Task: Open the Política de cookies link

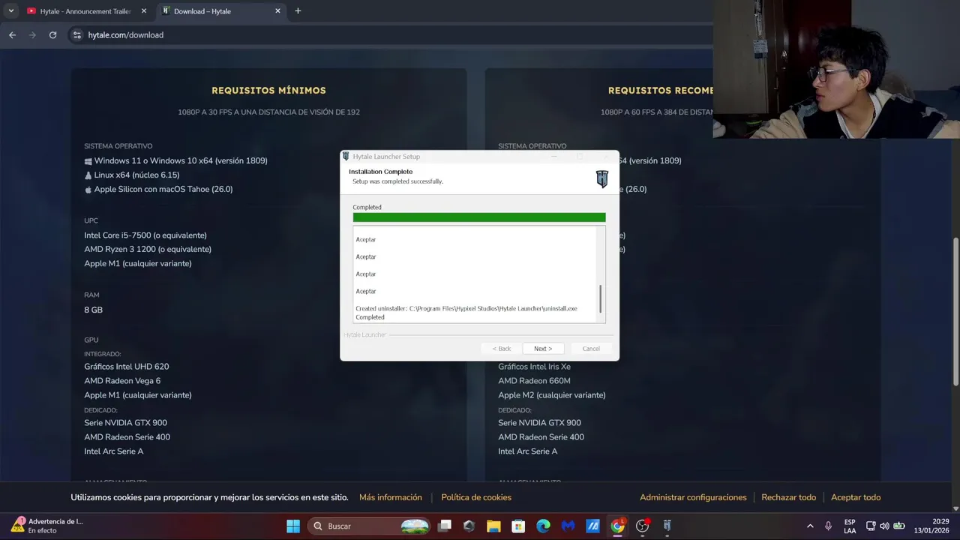Action: pos(476,497)
